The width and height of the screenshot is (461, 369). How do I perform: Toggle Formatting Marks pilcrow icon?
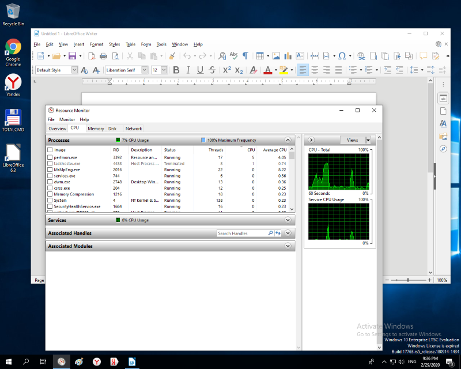(x=245, y=55)
